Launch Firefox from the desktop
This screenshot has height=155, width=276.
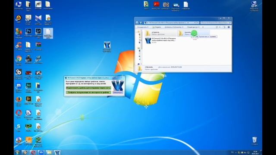point(19,101)
